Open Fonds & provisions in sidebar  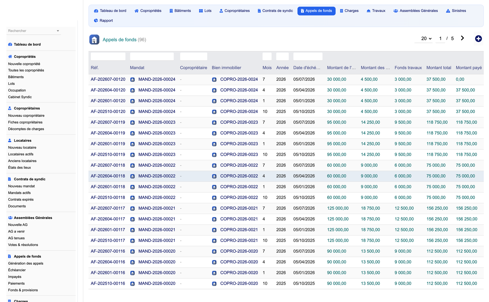click(23, 290)
